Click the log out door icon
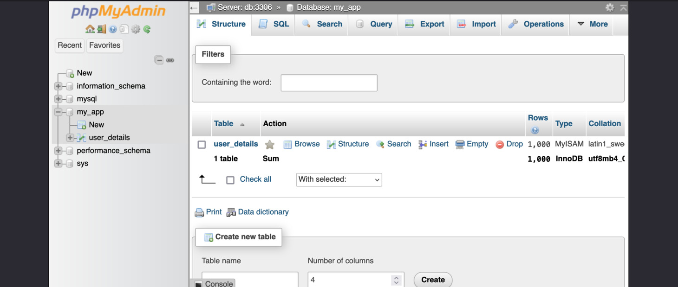 point(102,29)
